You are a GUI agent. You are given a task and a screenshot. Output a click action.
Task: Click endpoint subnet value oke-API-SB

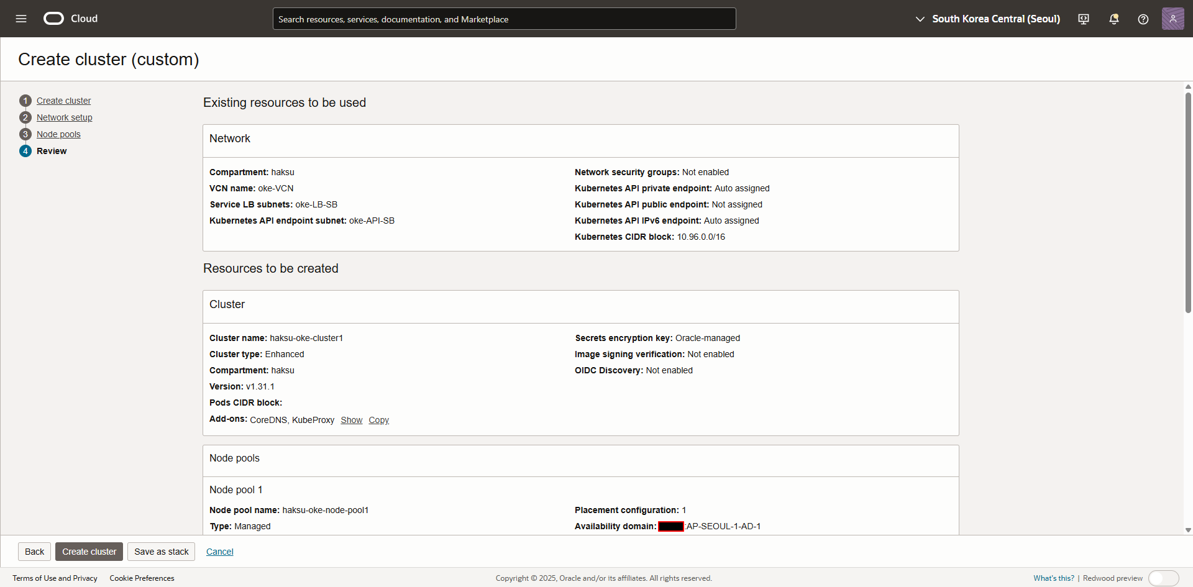pos(372,221)
